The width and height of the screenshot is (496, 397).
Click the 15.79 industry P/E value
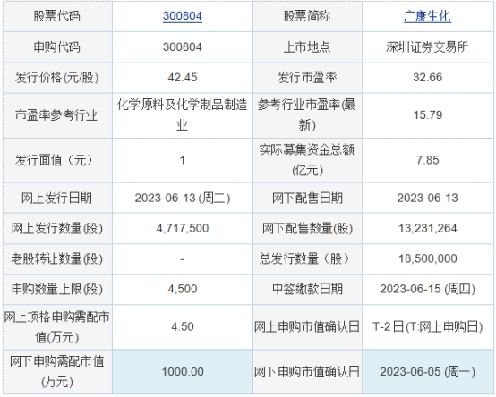[427, 115]
